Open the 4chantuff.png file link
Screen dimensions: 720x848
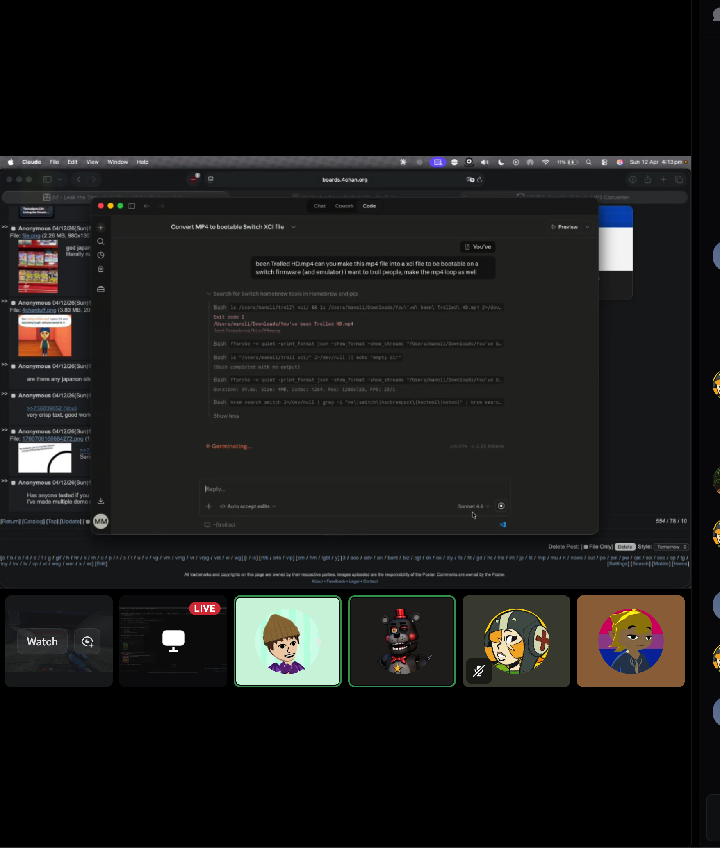[x=39, y=310]
